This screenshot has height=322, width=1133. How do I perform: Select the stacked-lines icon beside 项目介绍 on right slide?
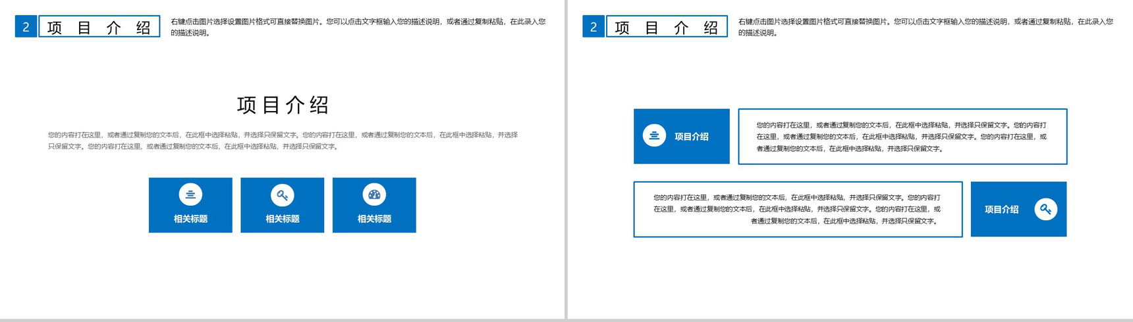[654, 135]
